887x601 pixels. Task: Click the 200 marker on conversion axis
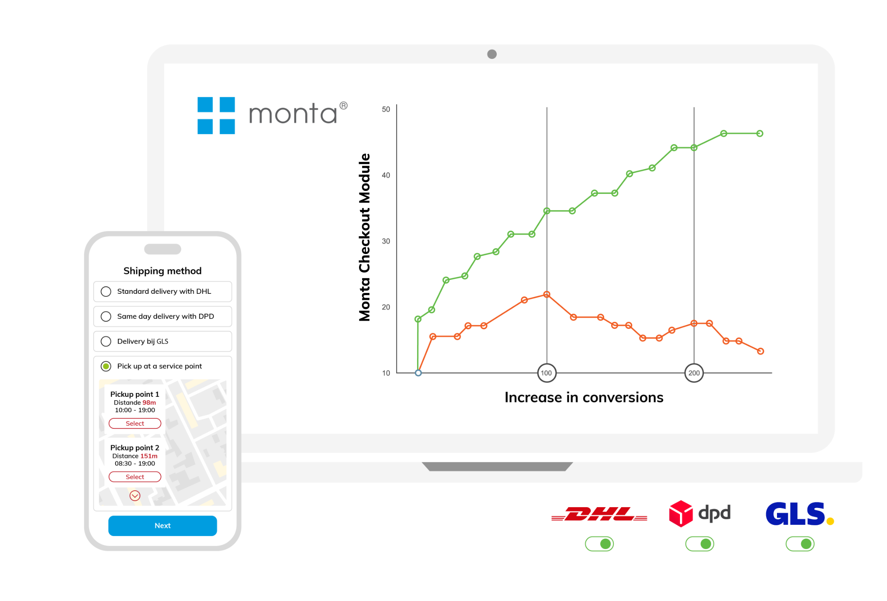(x=694, y=373)
